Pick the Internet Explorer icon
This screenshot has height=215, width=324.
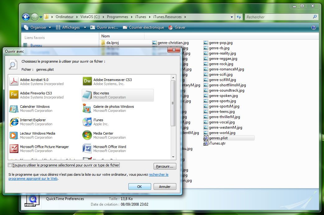pyautogui.click(x=14, y=122)
